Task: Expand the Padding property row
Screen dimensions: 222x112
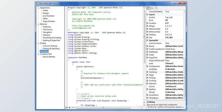Action: (147, 35)
